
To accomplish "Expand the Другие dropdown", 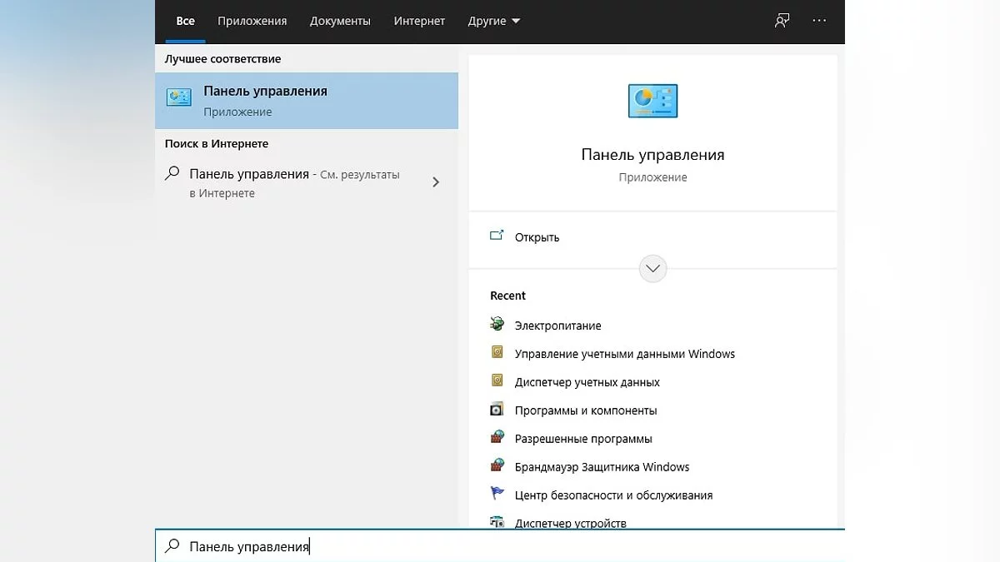I will (x=494, y=21).
